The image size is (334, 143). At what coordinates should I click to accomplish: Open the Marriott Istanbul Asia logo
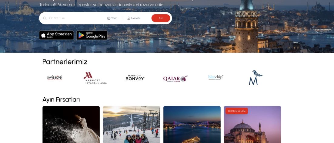[95, 78]
